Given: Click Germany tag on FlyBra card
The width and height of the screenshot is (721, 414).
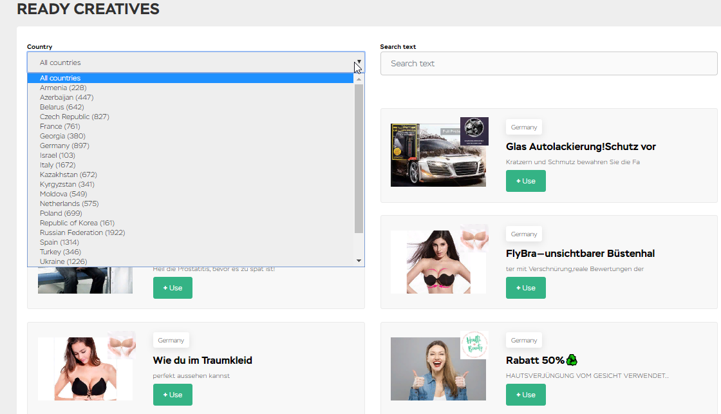Looking at the screenshot, I should (x=524, y=234).
